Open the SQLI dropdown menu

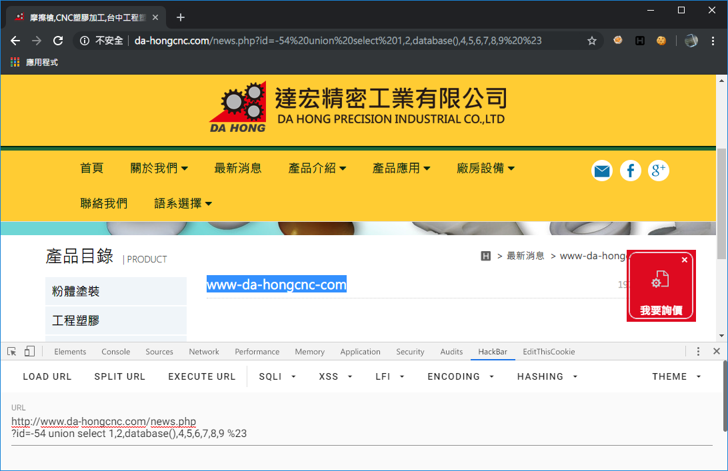(x=277, y=376)
